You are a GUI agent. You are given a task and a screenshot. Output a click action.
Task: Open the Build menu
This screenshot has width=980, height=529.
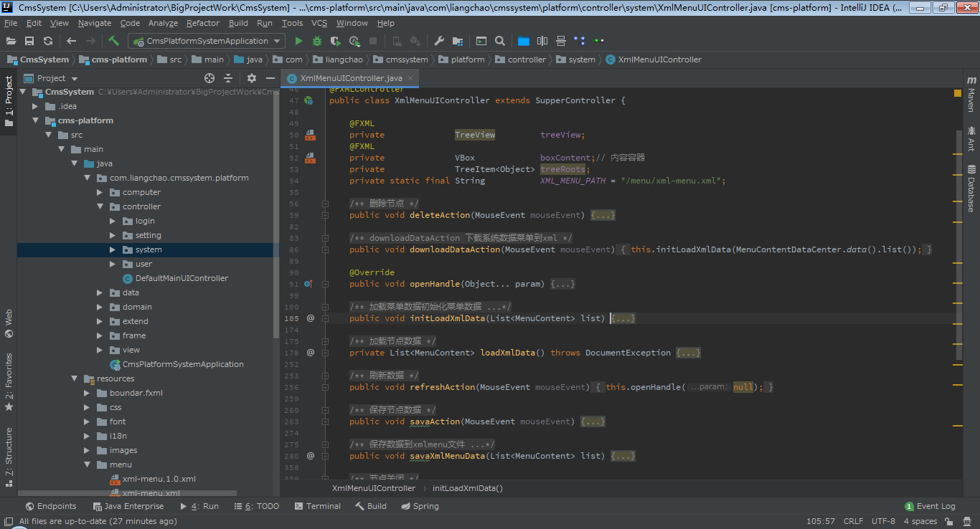click(x=238, y=23)
